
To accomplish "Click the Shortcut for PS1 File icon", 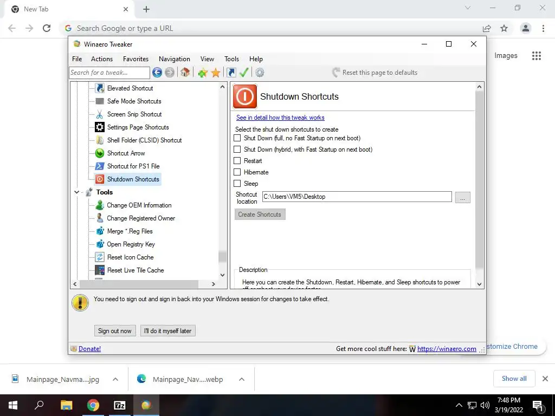I will point(100,166).
